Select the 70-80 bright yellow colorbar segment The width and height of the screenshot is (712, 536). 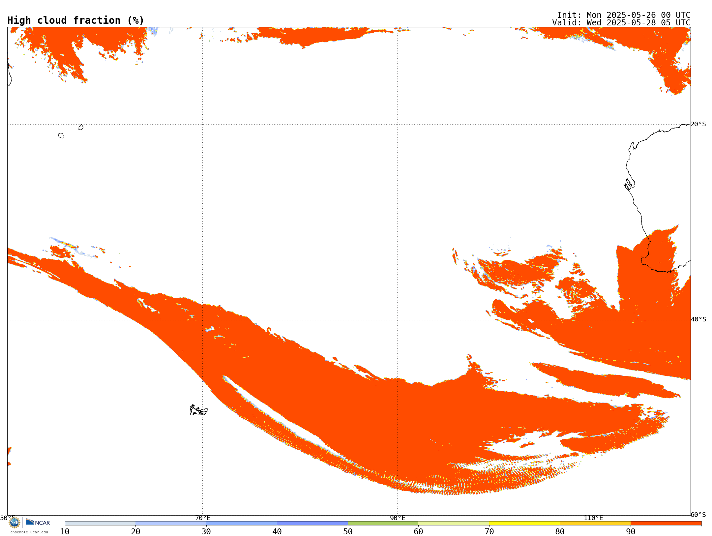click(x=524, y=523)
